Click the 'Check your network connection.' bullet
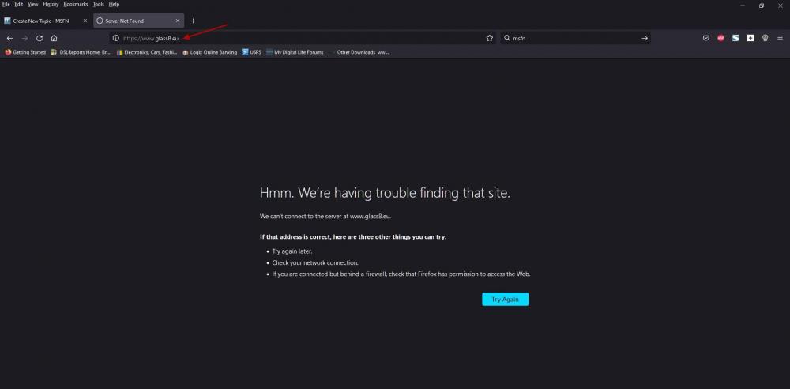Viewport: 790px width, 389px height. (x=315, y=262)
